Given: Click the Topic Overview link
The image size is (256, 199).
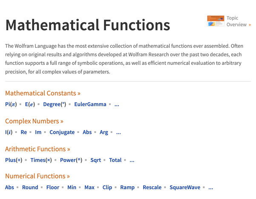Looking at the screenshot, I should click(237, 21).
